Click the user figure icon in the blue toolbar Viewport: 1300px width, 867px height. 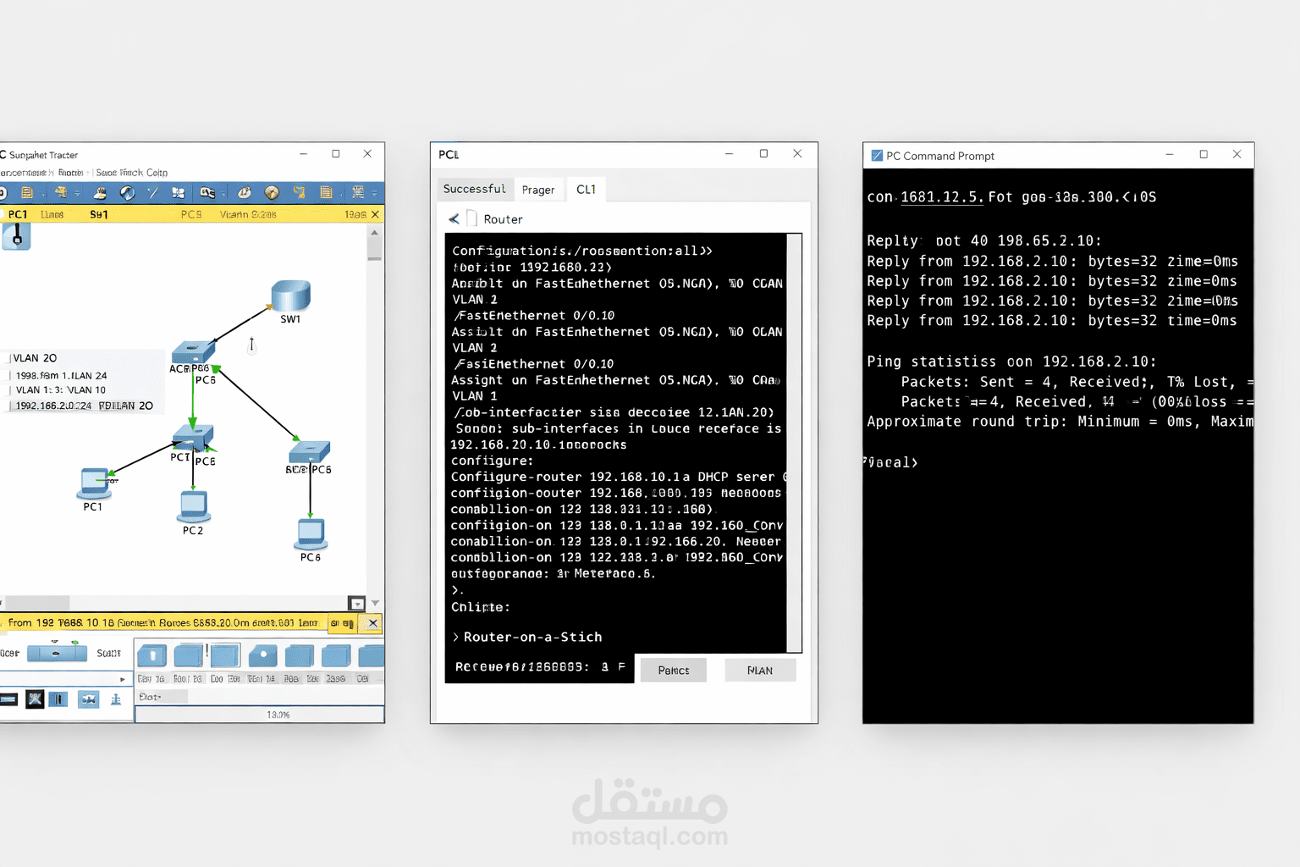(x=100, y=193)
